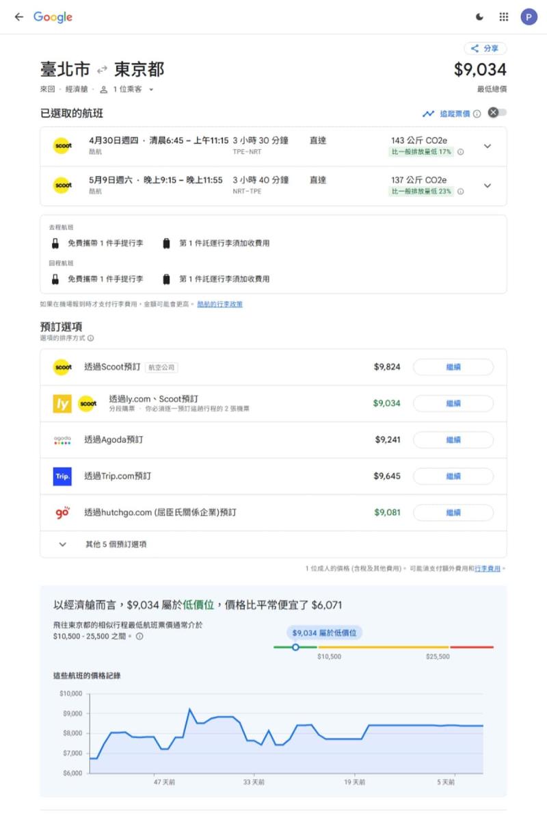Click the ly.com icon in booking options
547x816 pixels.
pyautogui.click(x=62, y=403)
